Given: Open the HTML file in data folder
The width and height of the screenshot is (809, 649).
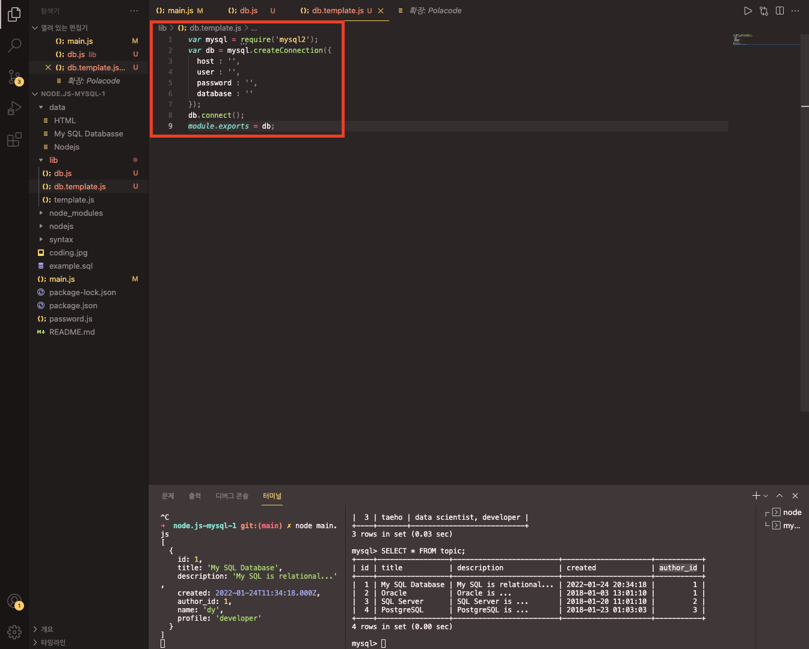Looking at the screenshot, I should coord(88,120).
